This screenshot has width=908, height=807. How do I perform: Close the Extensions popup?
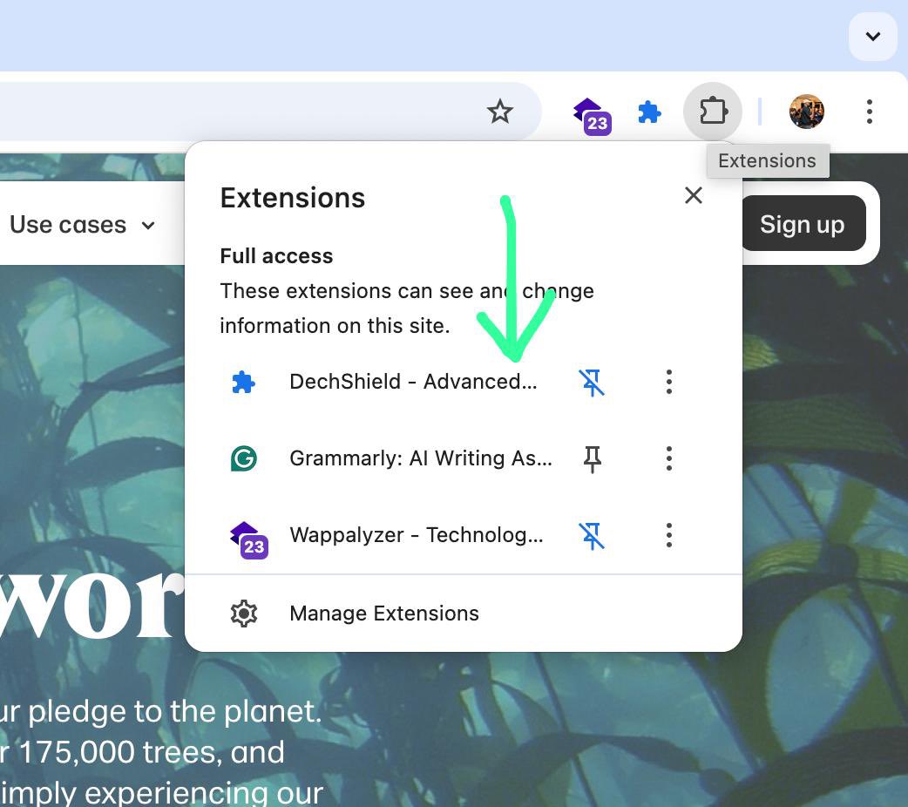[693, 195]
